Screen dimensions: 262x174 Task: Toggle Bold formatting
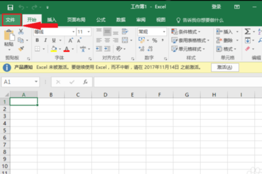(37, 40)
